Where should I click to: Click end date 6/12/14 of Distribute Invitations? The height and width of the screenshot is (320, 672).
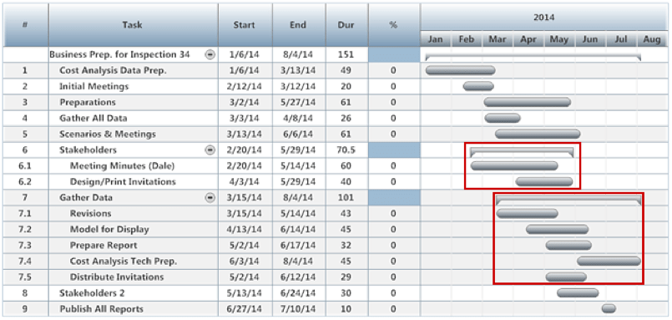coord(298,277)
